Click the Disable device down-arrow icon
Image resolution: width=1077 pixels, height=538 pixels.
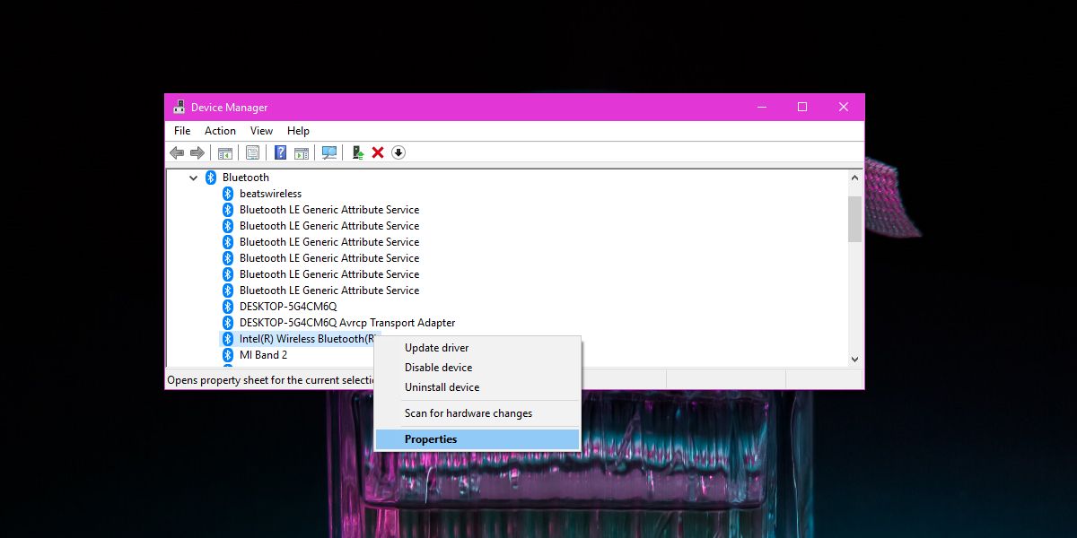(x=398, y=153)
